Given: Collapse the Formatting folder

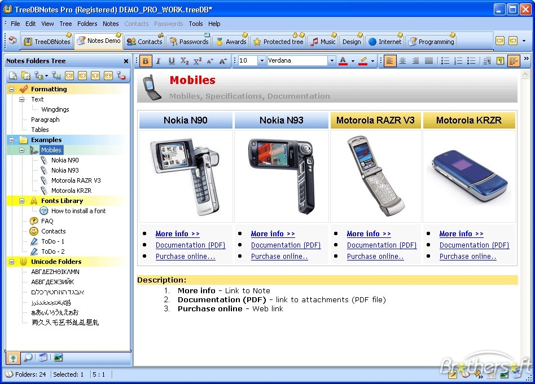Looking at the screenshot, I should (12, 89).
